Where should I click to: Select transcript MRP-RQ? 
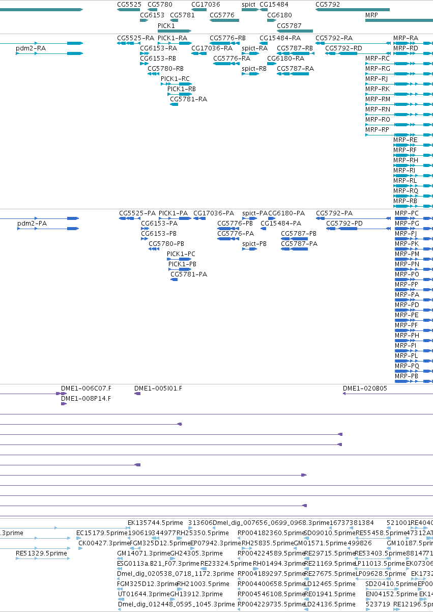[x=406, y=191]
